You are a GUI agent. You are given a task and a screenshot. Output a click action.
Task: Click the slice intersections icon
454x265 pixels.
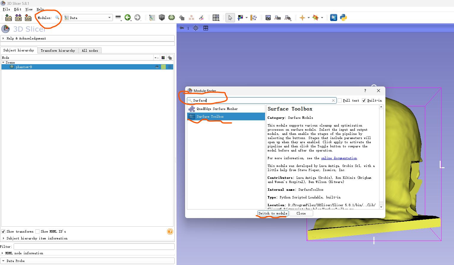(316, 18)
